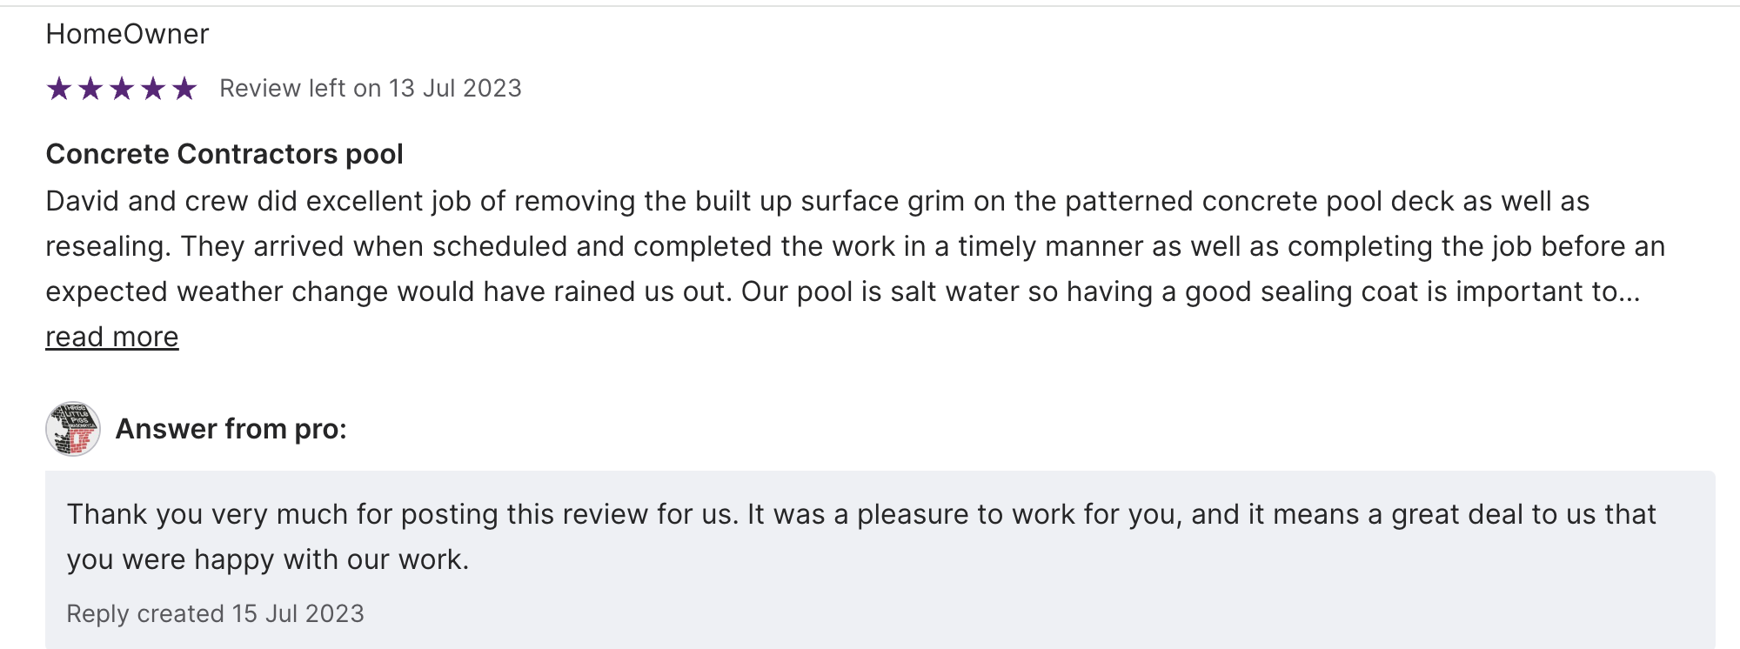Viewport: 1740px width, 649px height.
Task: Click the word "David" in the review
Action: point(82,201)
